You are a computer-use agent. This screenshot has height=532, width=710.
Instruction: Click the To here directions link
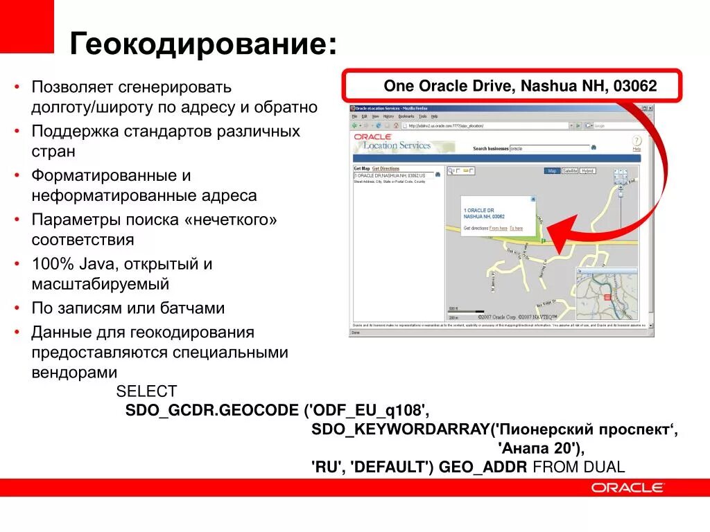516,229
